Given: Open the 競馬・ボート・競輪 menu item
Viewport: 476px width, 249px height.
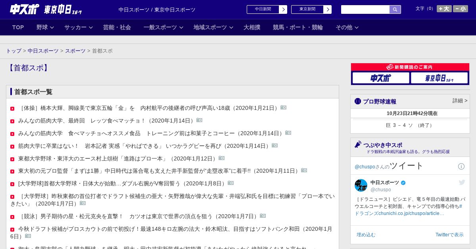Looking at the screenshot, I should [x=298, y=27].
